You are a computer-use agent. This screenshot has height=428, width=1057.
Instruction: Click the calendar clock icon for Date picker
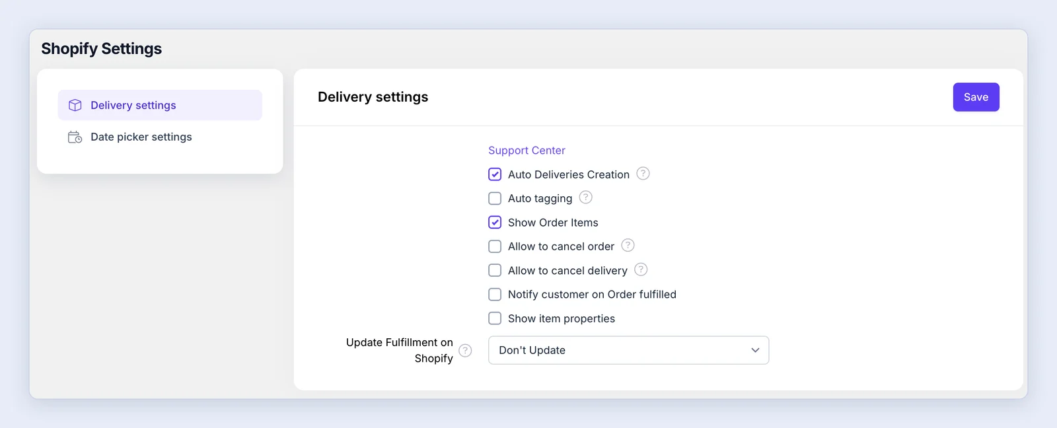coord(75,137)
